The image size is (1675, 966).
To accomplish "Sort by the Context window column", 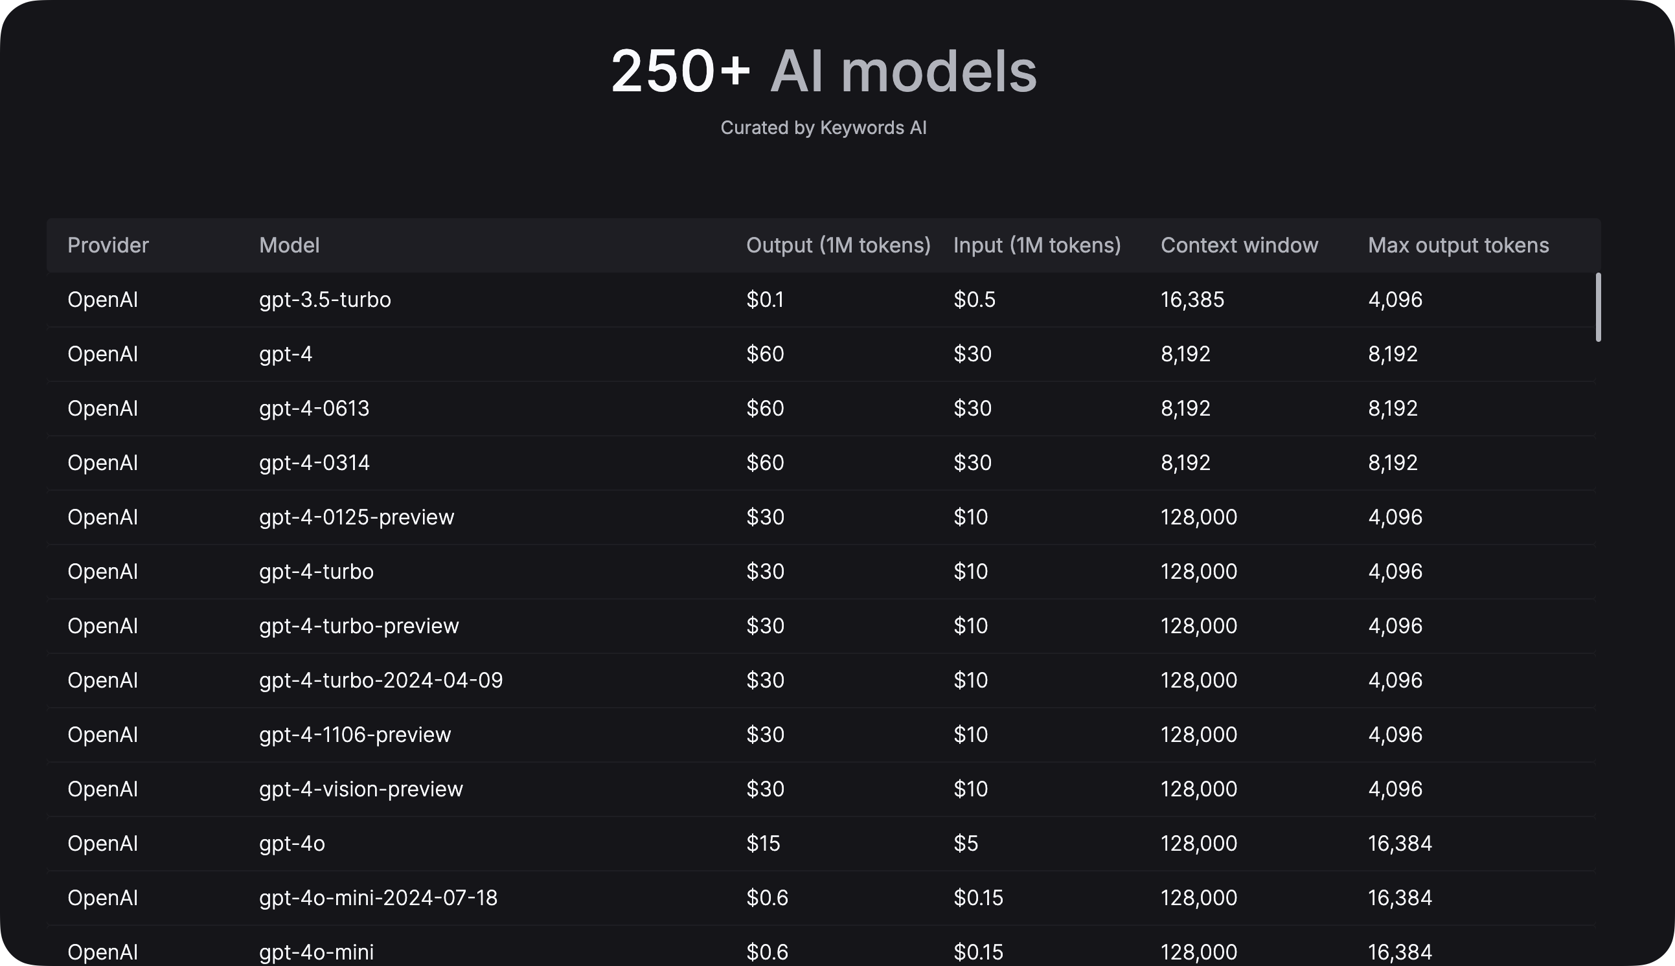I will pyautogui.click(x=1239, y=245).
